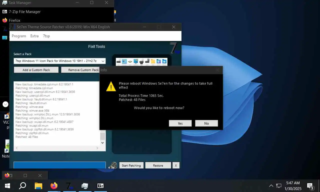Open the notification center
Viewport: 320px width, 192px height.
(x=310, y=186)
